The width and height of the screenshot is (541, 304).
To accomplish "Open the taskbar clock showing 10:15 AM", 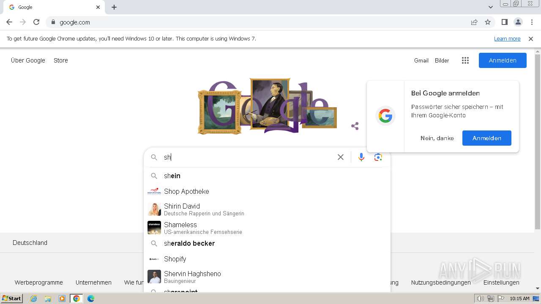I will click(x=519, y=299).
